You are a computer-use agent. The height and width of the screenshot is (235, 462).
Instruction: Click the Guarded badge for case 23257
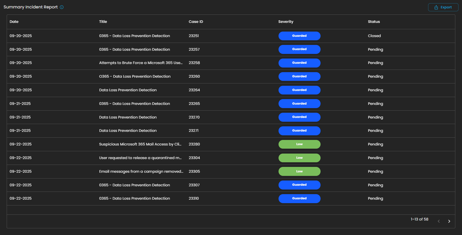tap(299, 49)
